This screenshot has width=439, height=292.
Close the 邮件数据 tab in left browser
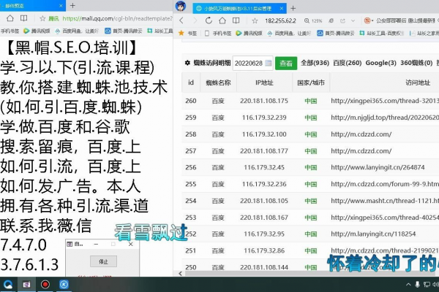click(61, 6)
